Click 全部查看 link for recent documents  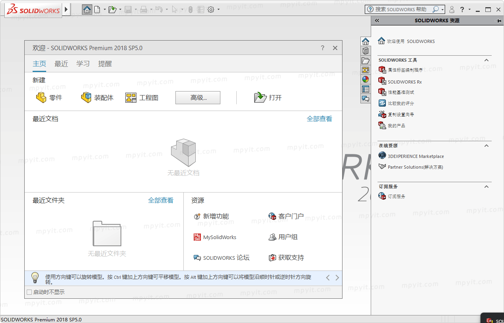pos(319,119)
